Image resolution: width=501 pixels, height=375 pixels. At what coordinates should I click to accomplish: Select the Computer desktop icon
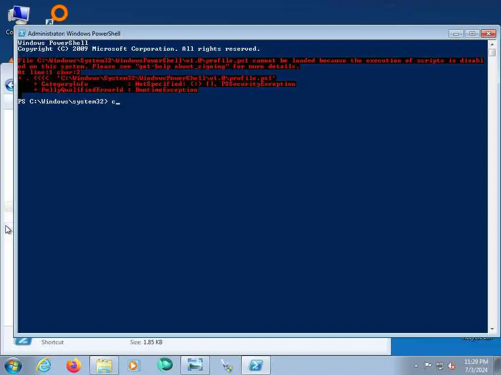(18, 15)
